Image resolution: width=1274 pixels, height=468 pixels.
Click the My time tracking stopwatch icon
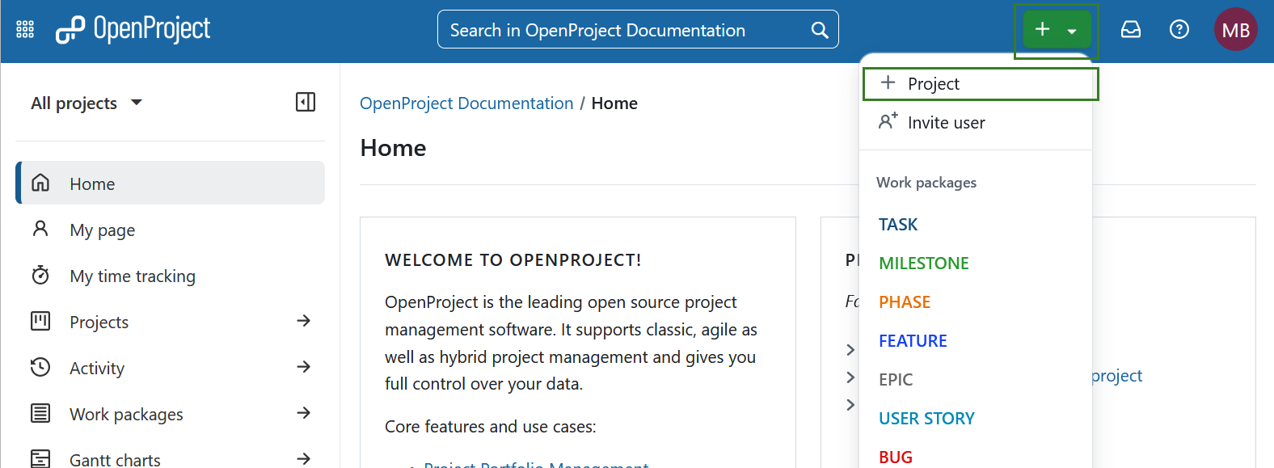pos(40,276)
